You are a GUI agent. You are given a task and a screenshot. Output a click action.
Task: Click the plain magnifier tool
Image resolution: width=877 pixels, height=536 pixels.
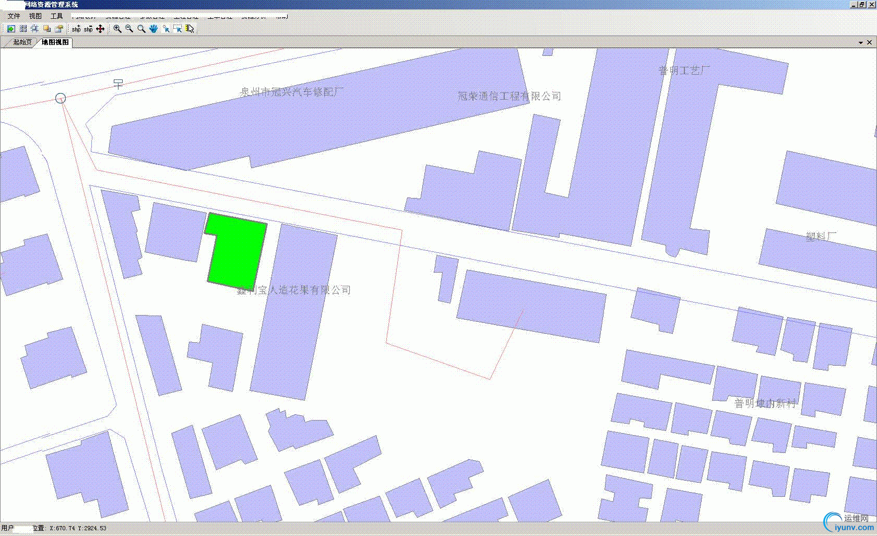(x=141, y=29)
